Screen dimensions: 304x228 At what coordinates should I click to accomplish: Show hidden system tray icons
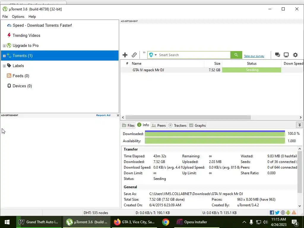point(244,222)
